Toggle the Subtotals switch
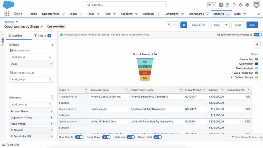Image resolution: width=263 pixels, height=148 pixels. point(131,137)
